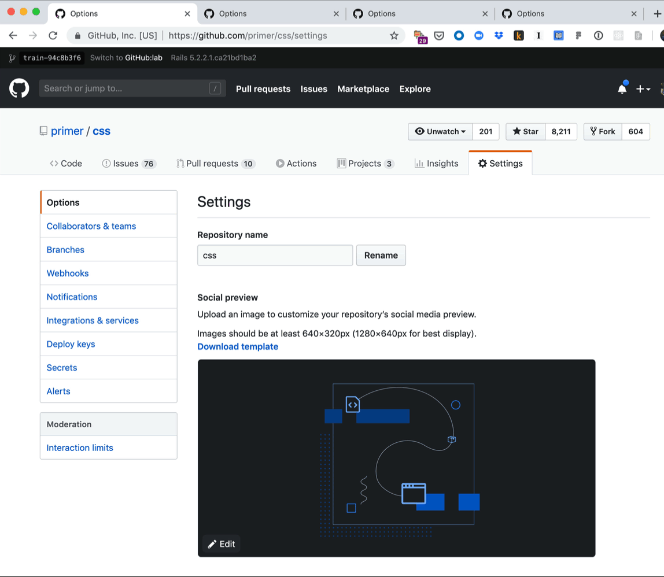Click the Rename button
Screen dimensions: 664x577
point(381,255)
